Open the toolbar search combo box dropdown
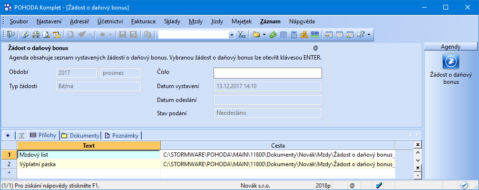Screen dimensions: 479x190 232,35
